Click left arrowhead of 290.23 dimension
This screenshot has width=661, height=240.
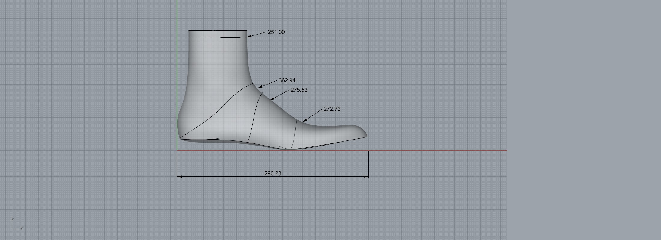[x=179, y=176]
